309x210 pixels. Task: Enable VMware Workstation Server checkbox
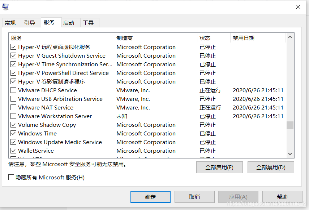13,116
